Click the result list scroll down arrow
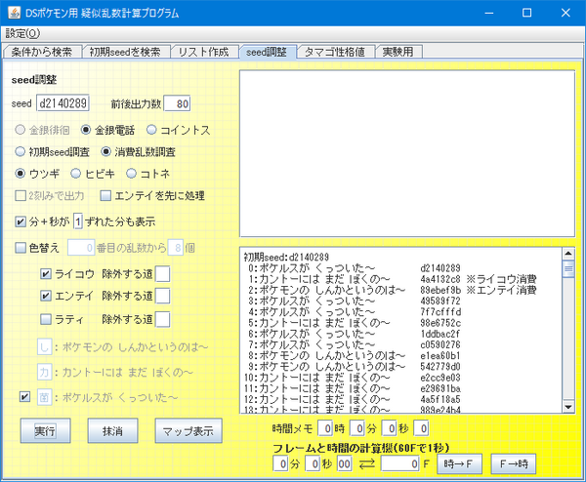The image size is (586, 482). click(568, 407)
